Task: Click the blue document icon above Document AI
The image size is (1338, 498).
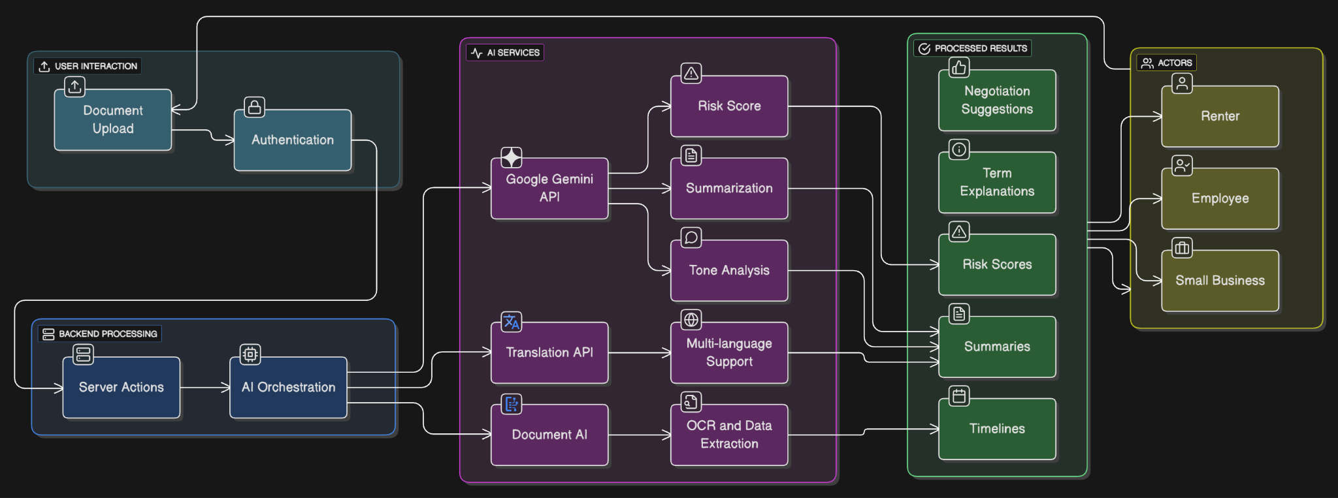Action: click(512, 404)
